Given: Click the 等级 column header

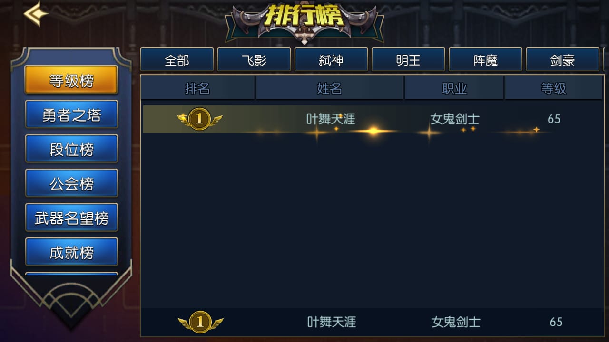Looking at the screenshot, I should click(x=554, y=88).
